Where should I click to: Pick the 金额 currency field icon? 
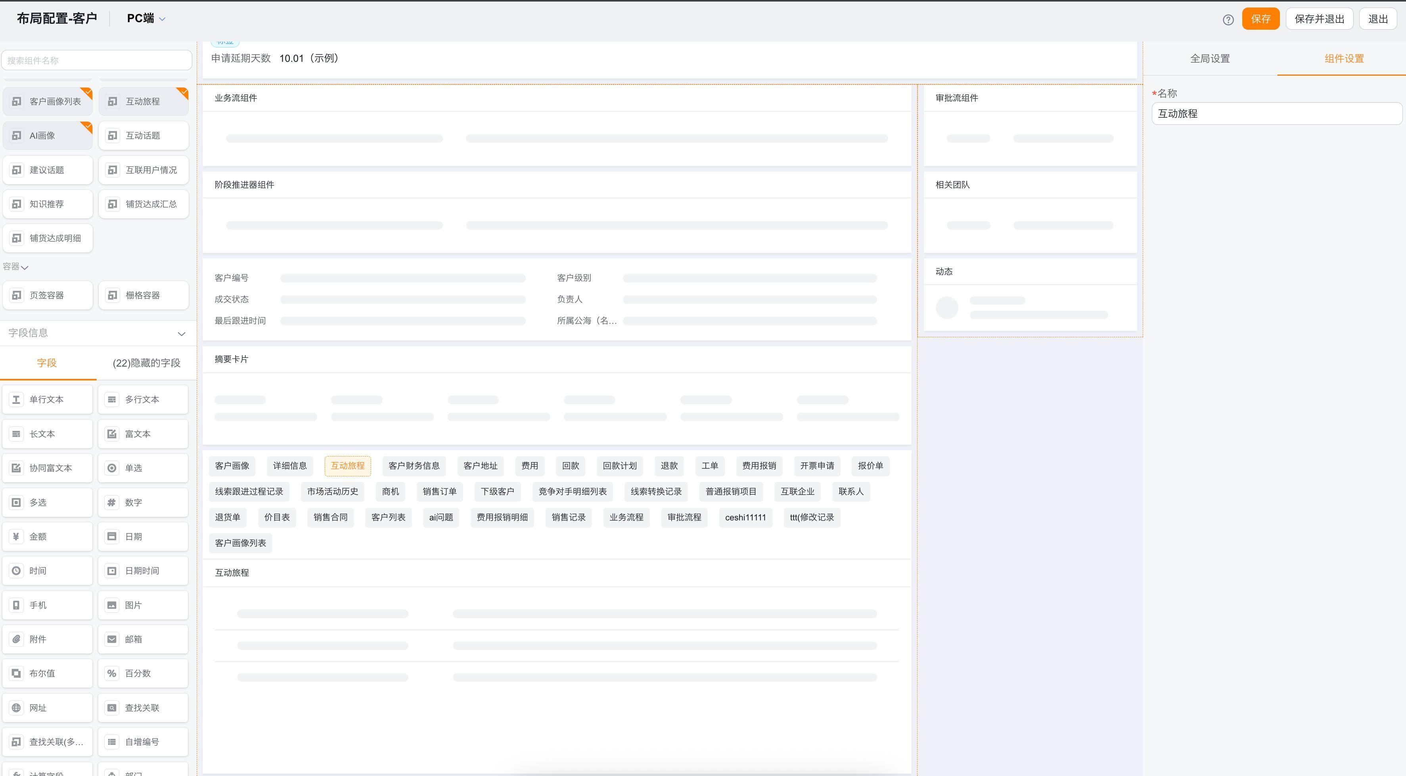pos(16,537)
